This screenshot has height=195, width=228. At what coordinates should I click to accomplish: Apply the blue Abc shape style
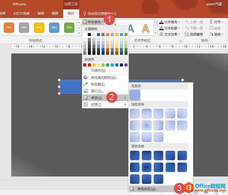point(54,27)
